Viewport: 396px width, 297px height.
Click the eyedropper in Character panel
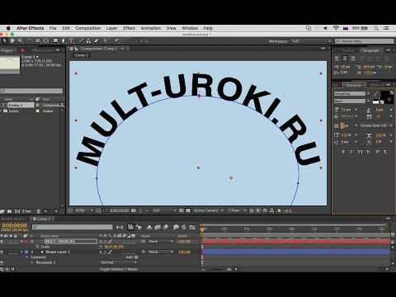[375, 94]
